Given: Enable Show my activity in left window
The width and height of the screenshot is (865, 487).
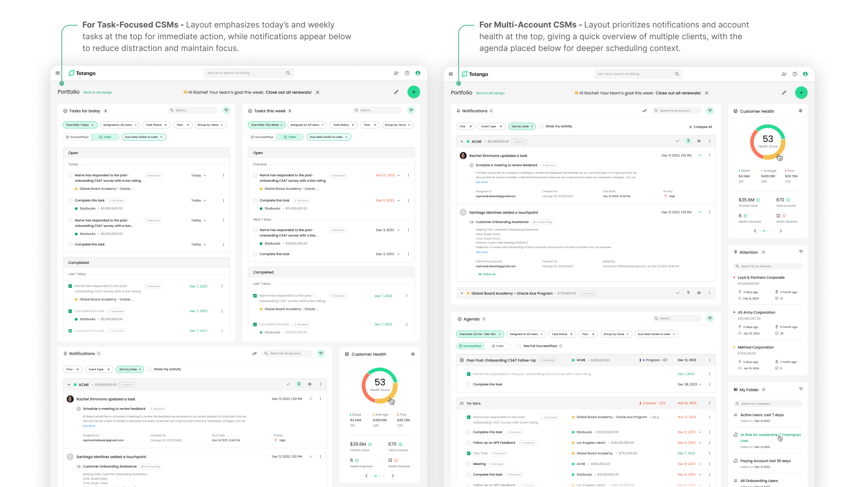Looking at the screenshot, I should click(x=150, y=369).
